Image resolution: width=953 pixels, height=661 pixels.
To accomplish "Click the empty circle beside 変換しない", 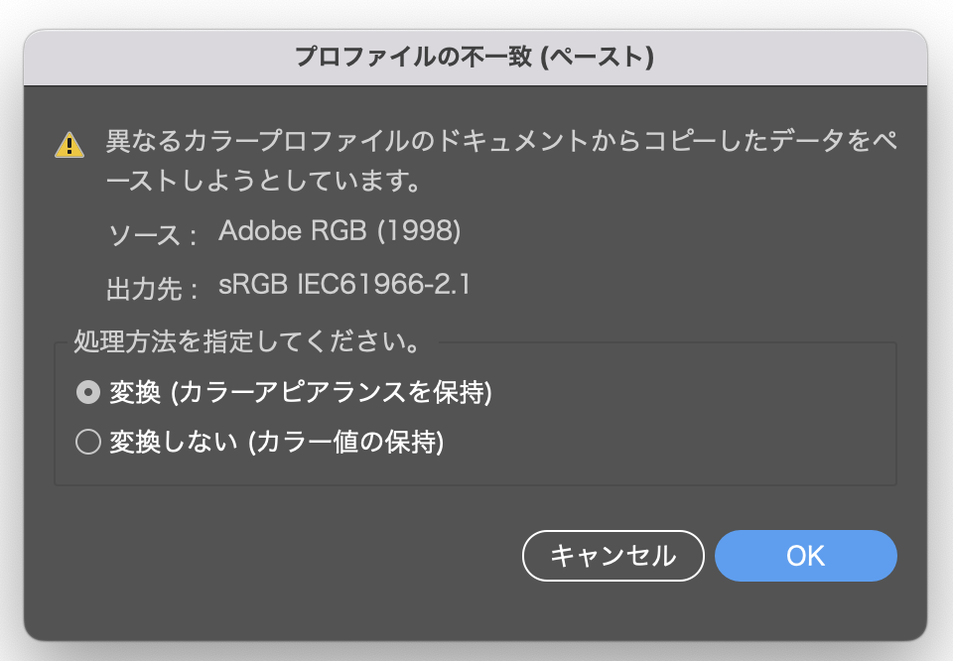I will (x=88, y=443).
